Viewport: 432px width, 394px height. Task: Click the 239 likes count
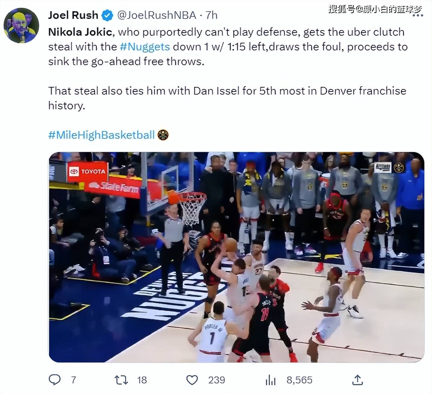click(217, 380)
